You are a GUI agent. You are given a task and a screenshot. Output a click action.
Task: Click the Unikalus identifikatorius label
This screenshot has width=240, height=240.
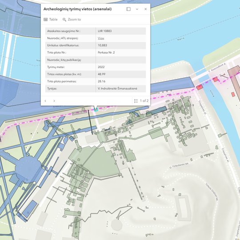pos(63,45)
